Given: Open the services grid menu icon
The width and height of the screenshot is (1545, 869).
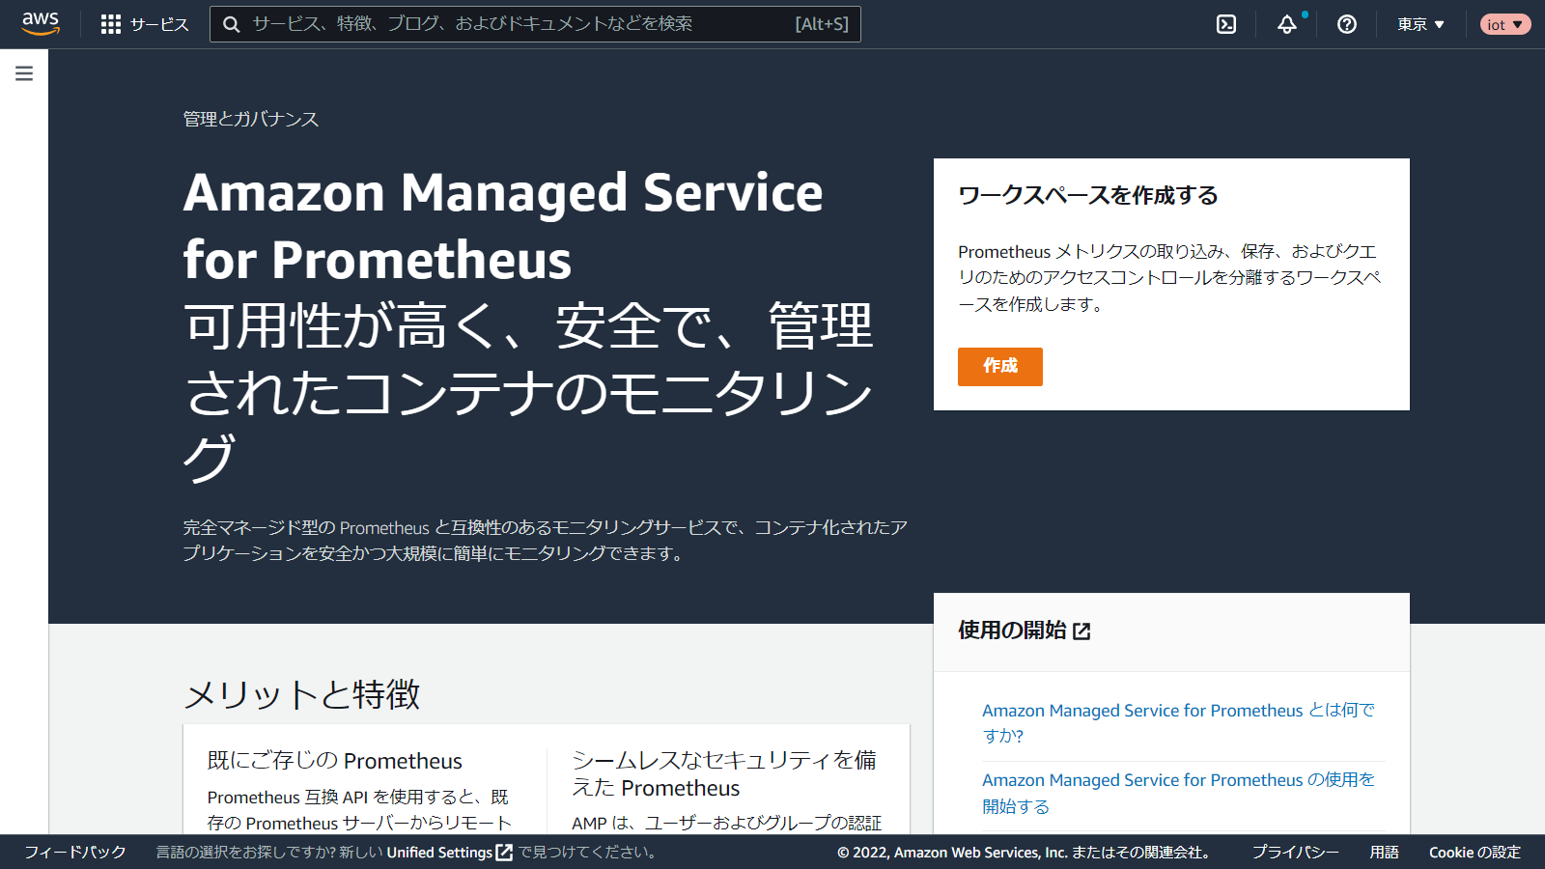Looking at the screenshot, I should (111, 24).
